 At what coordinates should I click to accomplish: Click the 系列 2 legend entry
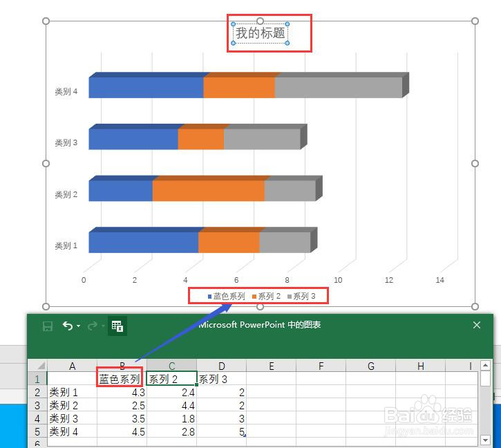pos(267,297)
